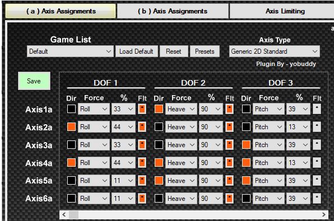This screenshot has height=221, width=334.
Task: Click the Load Default button
Action: (136, 51)
